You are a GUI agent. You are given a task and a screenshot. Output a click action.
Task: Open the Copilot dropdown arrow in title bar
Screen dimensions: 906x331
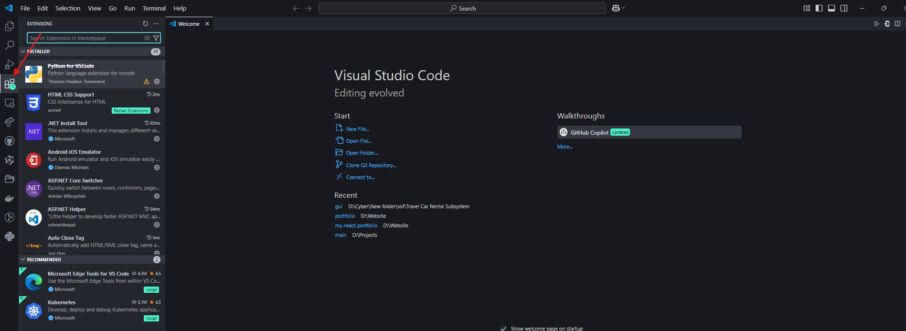[623, 8]
